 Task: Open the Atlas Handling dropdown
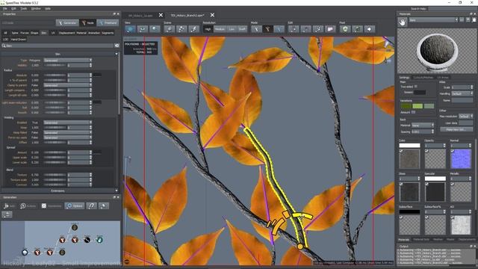click(x=462, y=93)
